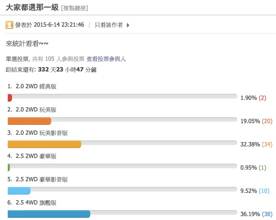
Task: Click the green bar for 2.5 2WD 豪華版
Action: [x=9, y=167]
